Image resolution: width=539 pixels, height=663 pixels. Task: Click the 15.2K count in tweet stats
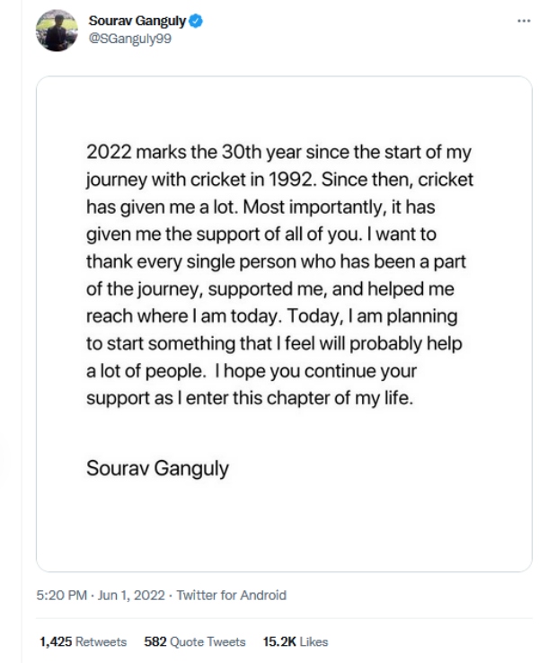click(277, 641)
